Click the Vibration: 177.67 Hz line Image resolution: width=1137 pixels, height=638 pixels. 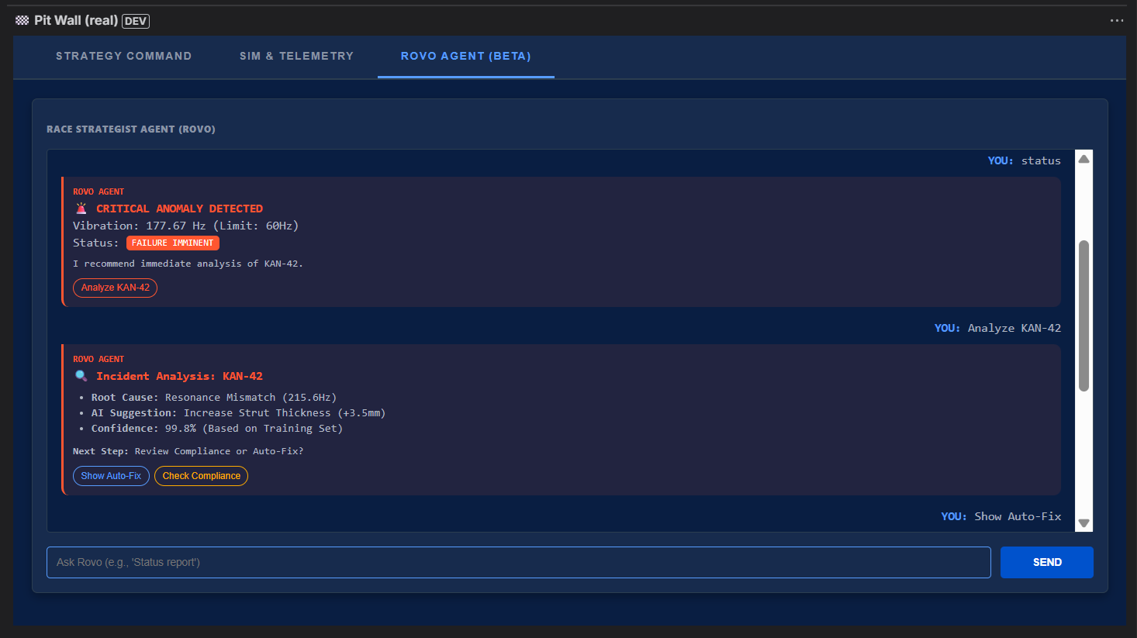click(x=185, y=226)
